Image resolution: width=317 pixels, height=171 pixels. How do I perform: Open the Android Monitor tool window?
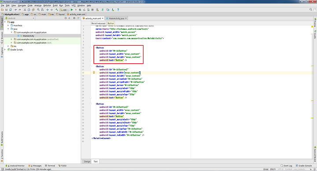[15, 166]
